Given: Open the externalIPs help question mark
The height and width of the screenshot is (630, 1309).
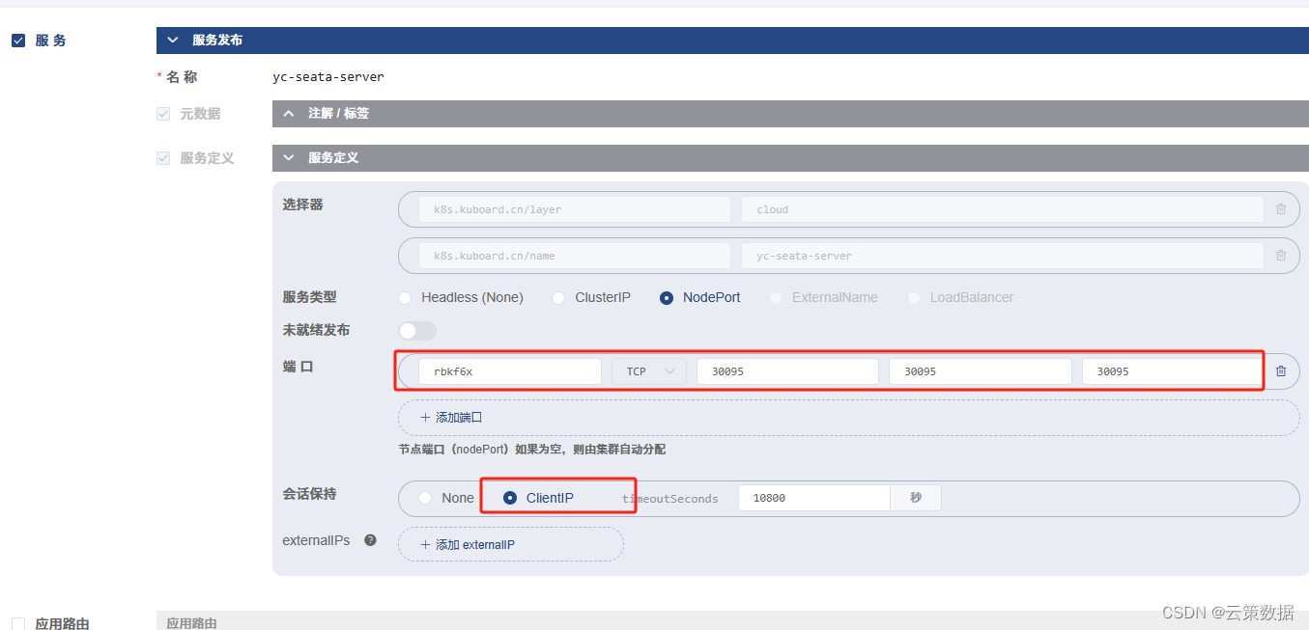Looking at the screenshot, I should point(371,540).
